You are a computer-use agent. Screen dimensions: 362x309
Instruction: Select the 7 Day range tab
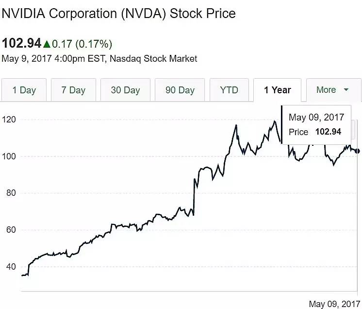[73, 90]
